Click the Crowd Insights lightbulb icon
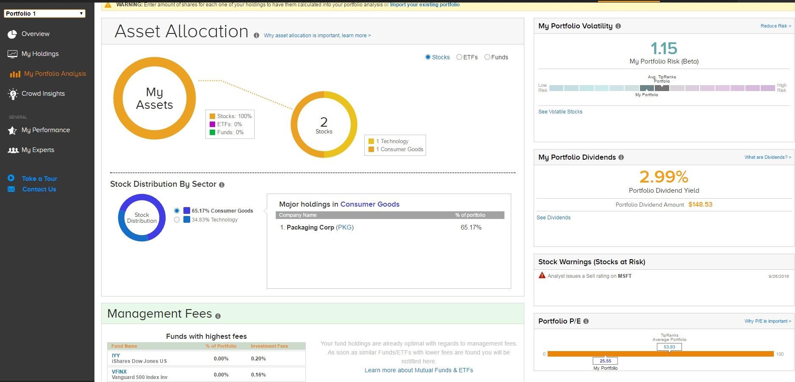The width and height of the screenshot is (795, 382). pyautogui.click(x=13, y=94)
